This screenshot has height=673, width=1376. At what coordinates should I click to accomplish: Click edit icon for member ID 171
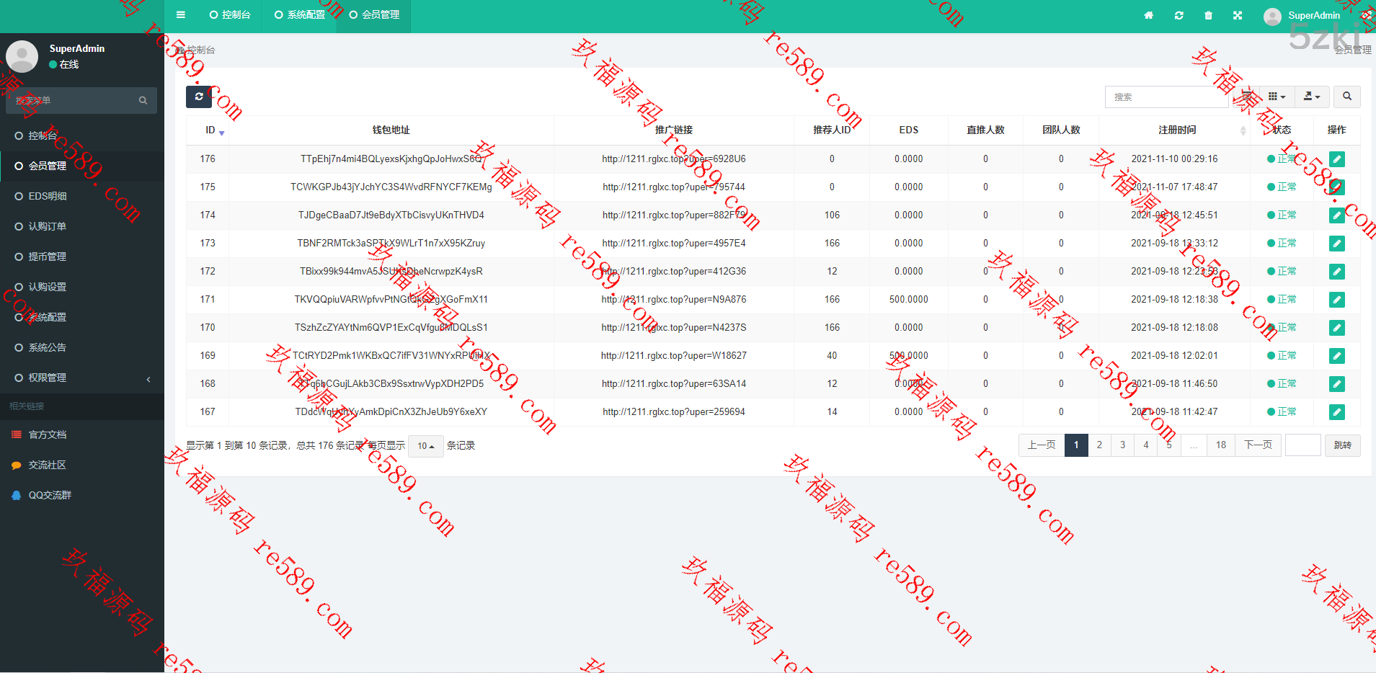coord(1336,300)
